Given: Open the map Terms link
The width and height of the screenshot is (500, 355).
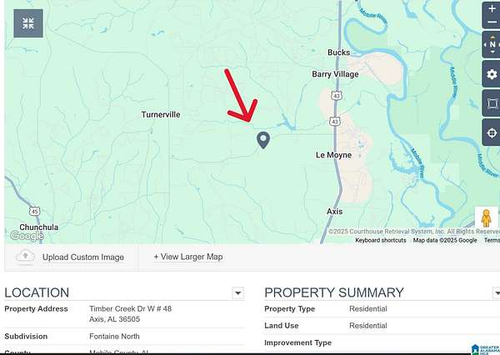Looking at the screenshot, I should [492, 240].
